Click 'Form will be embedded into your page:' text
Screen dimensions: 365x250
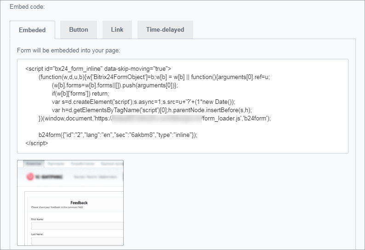pos(68,50)
